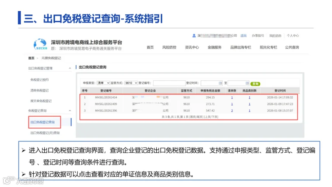The width and height of the screenshot is (332, 187).
Task: Open 清单数 link for MHSGJ20261414
Action: pos(232,97)
